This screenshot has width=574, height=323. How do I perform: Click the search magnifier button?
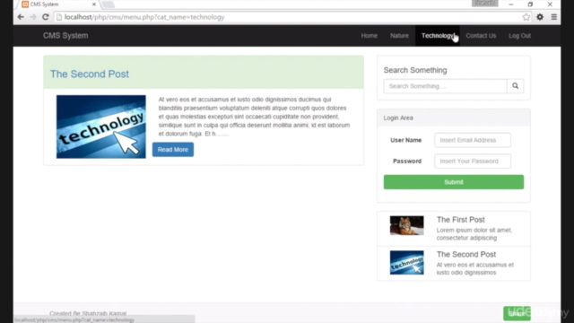click(x=516, y=86)
